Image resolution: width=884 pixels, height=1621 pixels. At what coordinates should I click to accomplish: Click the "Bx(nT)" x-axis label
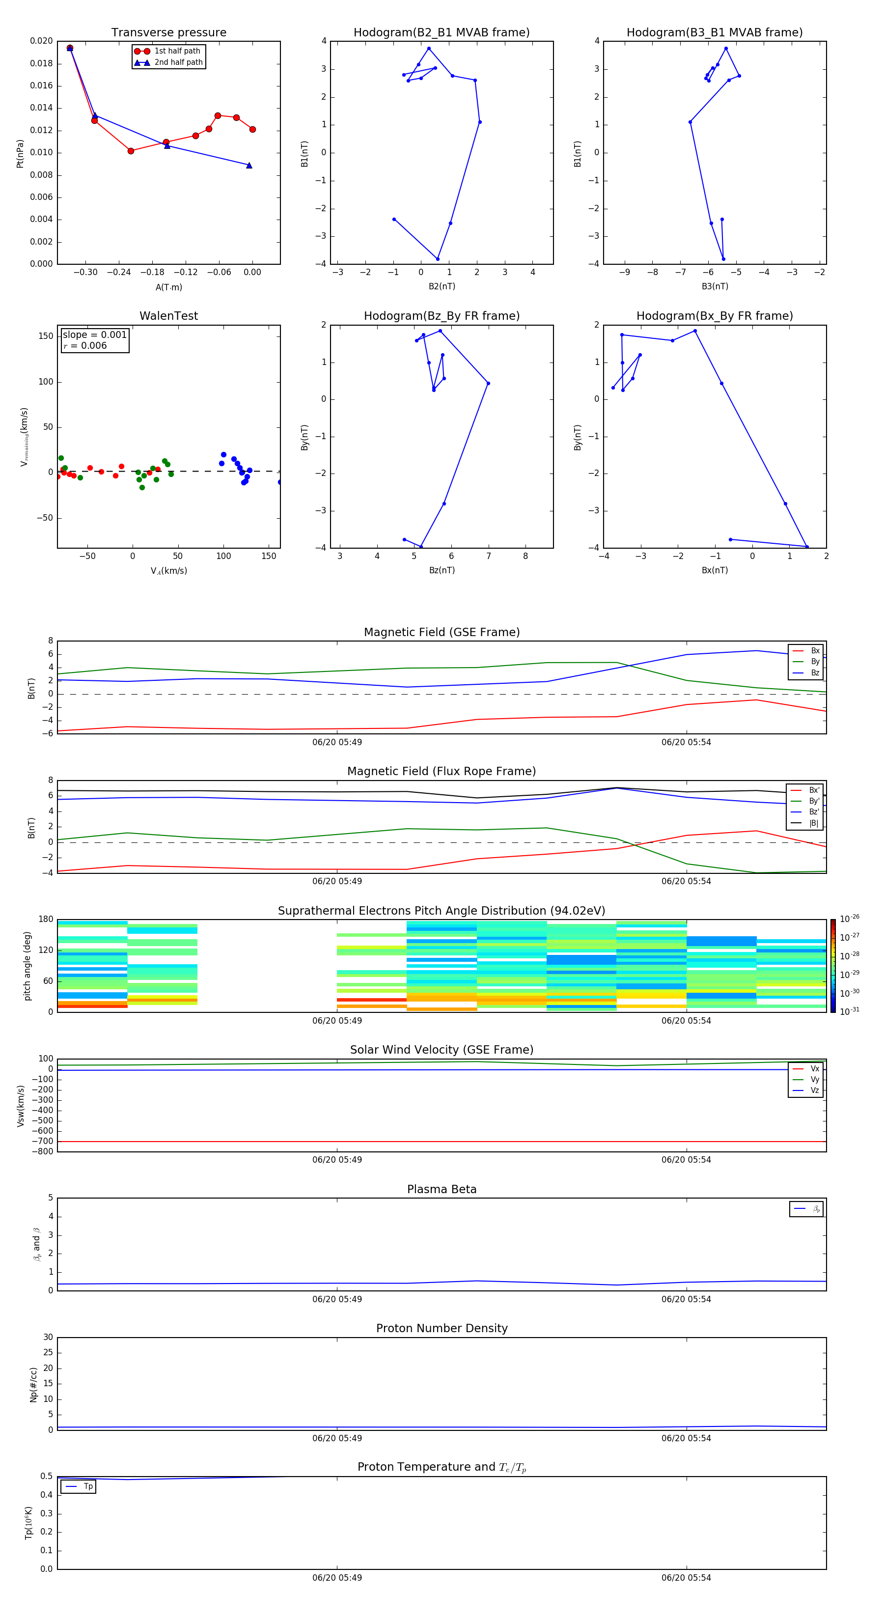(x=715, y=570)
